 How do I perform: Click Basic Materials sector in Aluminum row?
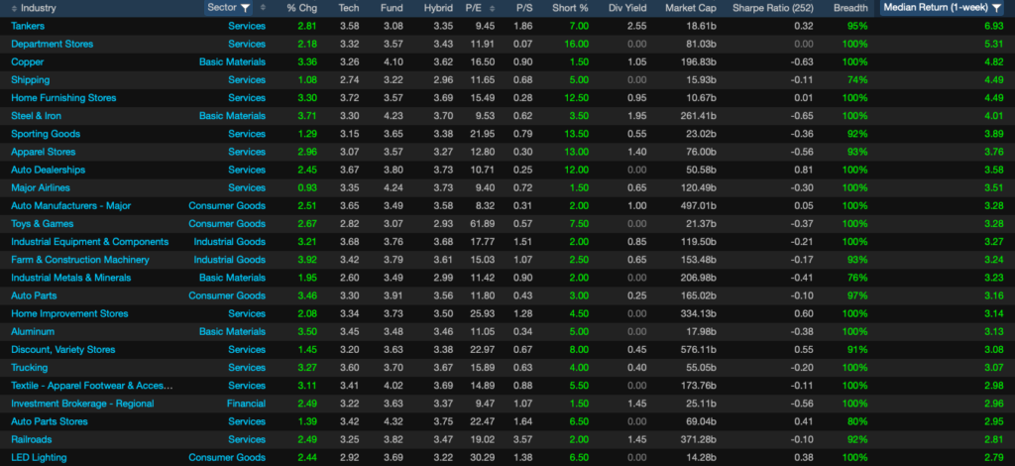point(232,331)
